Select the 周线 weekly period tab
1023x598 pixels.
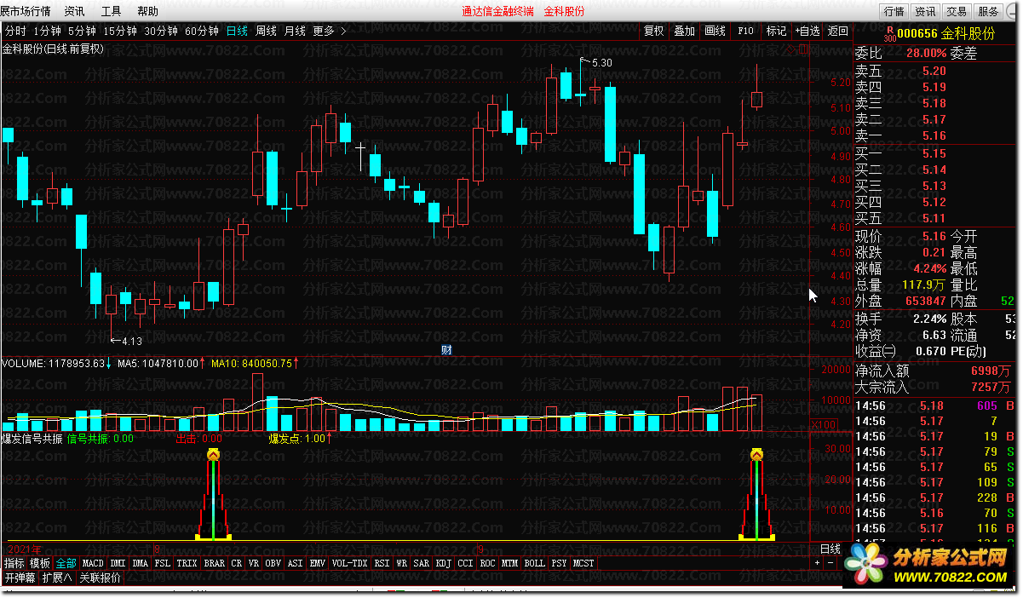pos(266,31)
